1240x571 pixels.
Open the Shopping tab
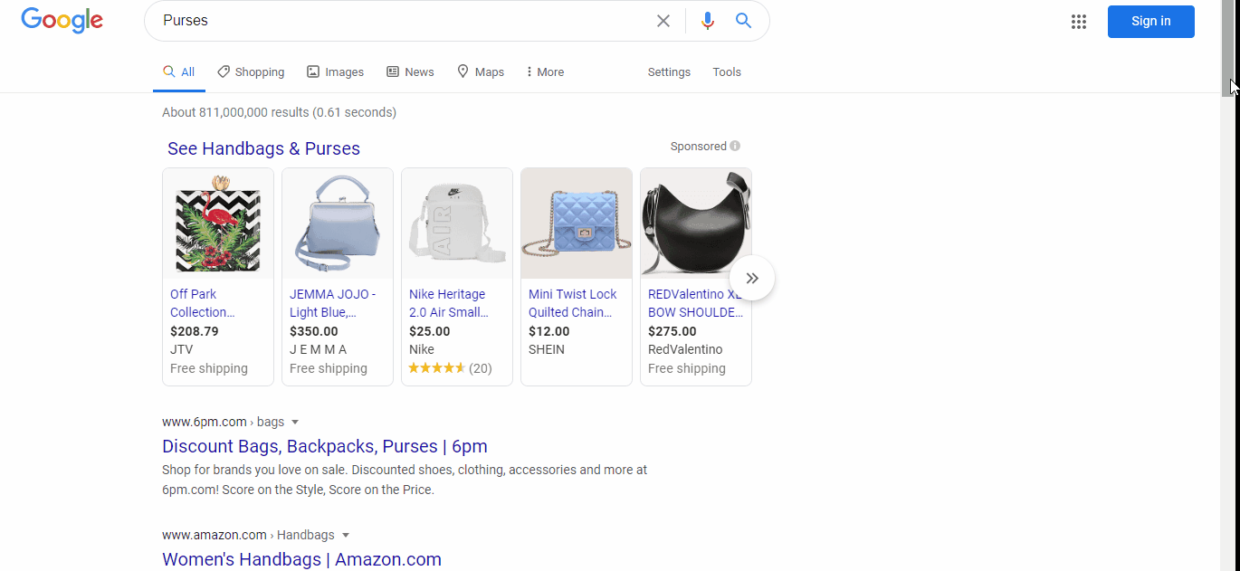(251, 72)
